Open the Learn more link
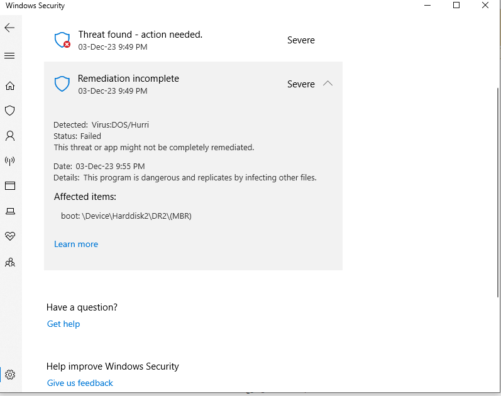The height and width of the screenshot is (396, 501). [76, 244]
